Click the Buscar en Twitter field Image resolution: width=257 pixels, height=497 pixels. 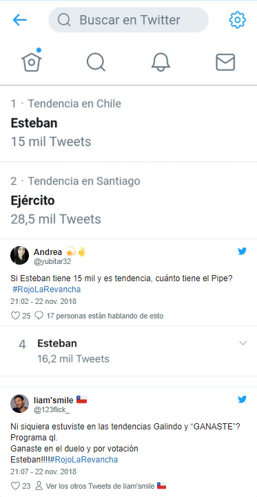pyautogui.click(x=128, y=20)
